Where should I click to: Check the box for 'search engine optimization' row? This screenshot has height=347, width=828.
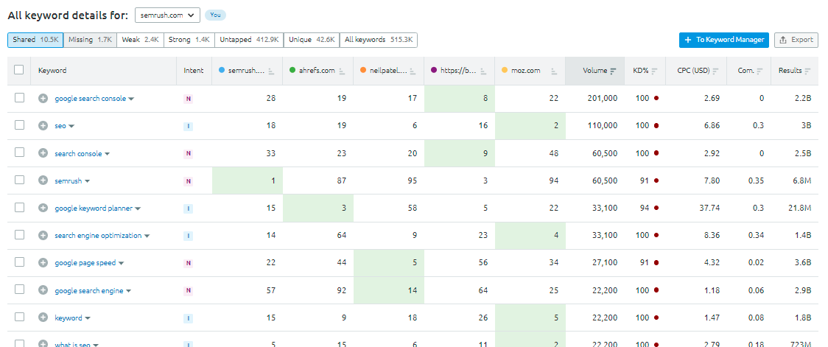[19, 235]
